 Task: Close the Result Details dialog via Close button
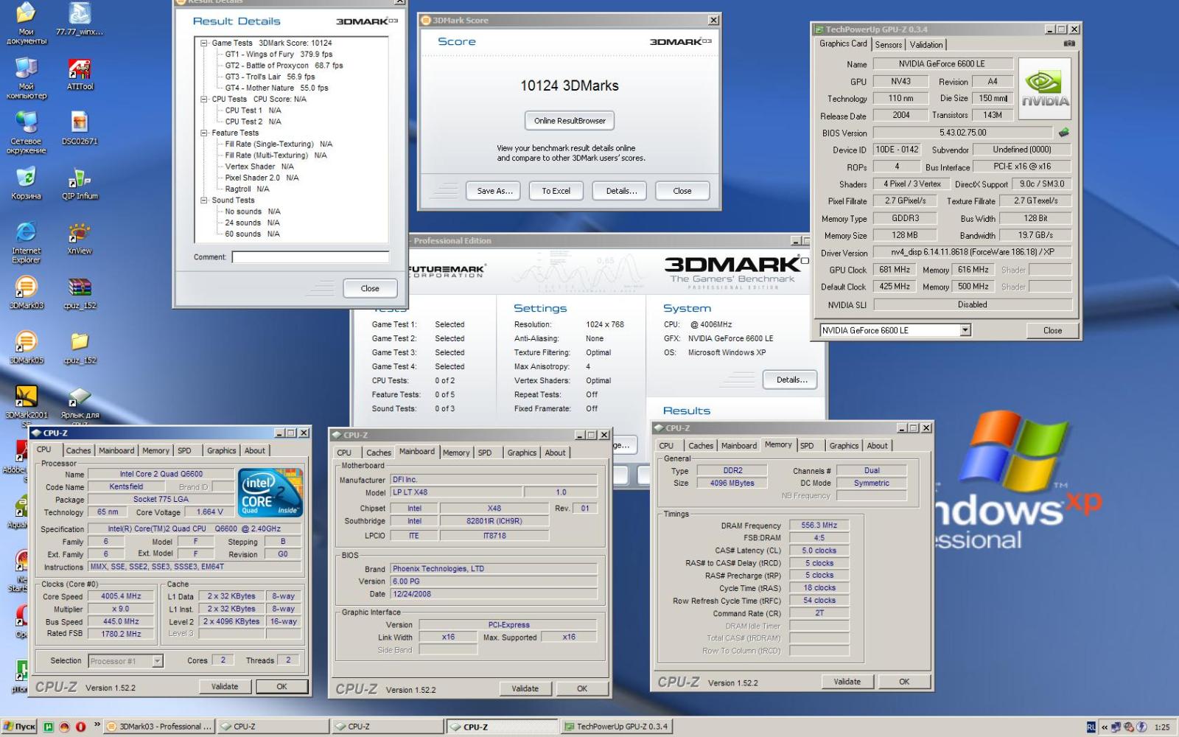(370, 288)
